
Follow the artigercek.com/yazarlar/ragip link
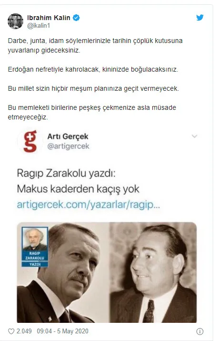point(89,204)
